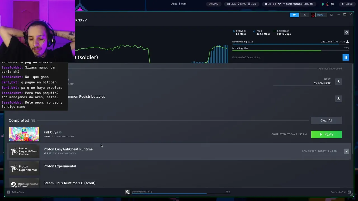Click the disk 35% indicator
358x201 pixels.
252,4
